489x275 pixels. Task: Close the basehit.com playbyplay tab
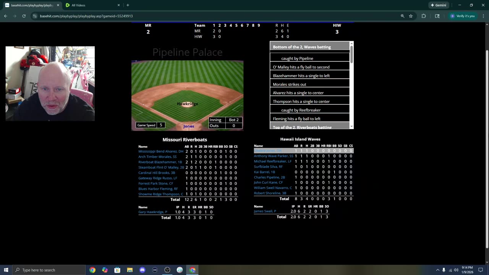tap(58, 5)
